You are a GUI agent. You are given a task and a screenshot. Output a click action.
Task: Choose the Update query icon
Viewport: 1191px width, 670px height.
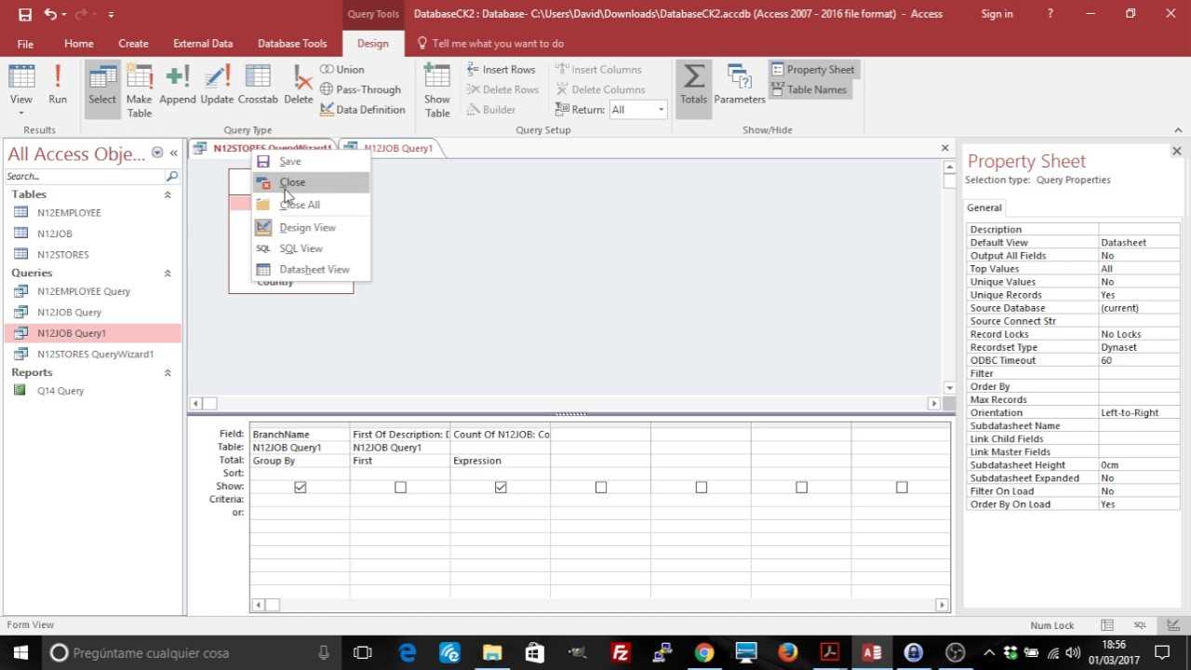click(217, 86)
